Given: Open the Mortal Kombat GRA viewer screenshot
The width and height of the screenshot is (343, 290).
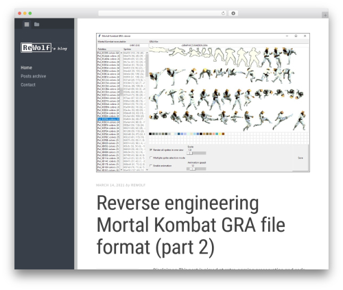Looking at the screenshot, I should point(203,103).
